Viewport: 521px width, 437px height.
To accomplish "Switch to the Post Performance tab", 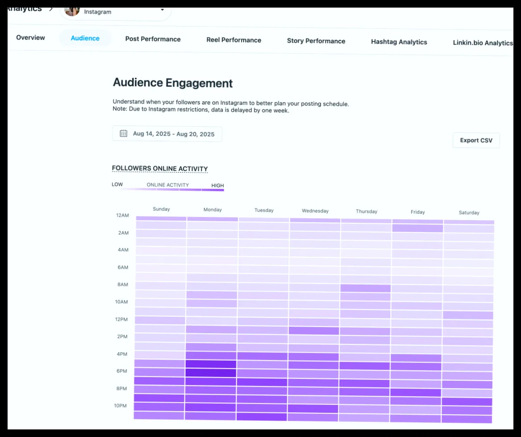I will [x=153, y=39].
